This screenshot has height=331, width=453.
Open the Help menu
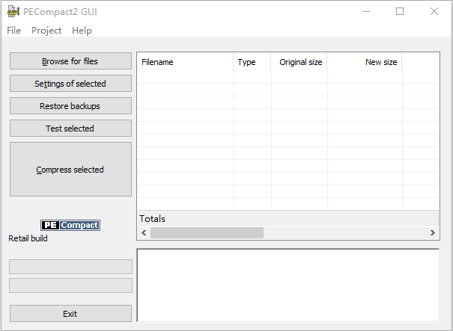tap(82, 31)
